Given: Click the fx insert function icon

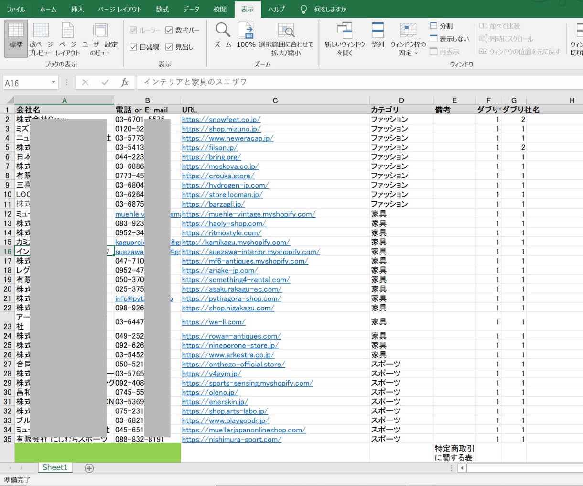Looking at the screenshot, I should 125,82.
